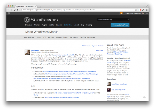Click the diamond icon at bottom right
This screenshot has height=110, width=155.
tap(144, 97)
